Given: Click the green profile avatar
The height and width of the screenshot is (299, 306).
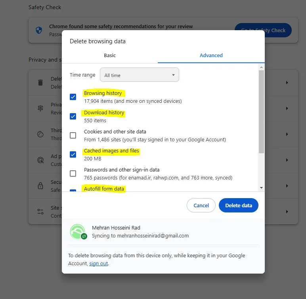Looking at the screenshot, I should pyautogui.click(x=77, y=232).
